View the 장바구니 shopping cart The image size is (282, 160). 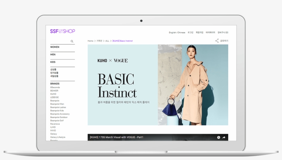pyautogui.click(x=223, y=33)
